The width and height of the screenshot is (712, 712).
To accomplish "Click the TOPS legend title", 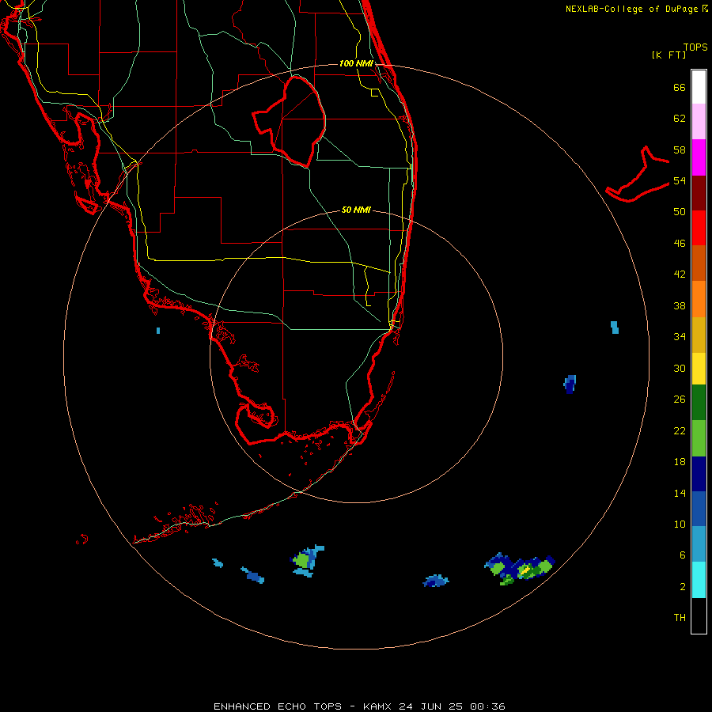I will (x=695, y=47).
